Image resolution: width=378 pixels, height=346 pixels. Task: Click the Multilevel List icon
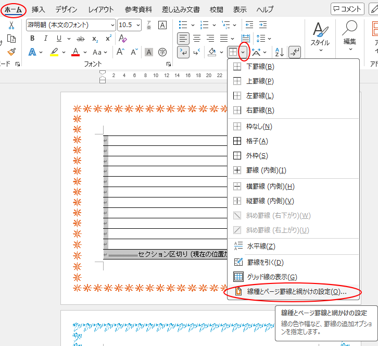(226, 25)
